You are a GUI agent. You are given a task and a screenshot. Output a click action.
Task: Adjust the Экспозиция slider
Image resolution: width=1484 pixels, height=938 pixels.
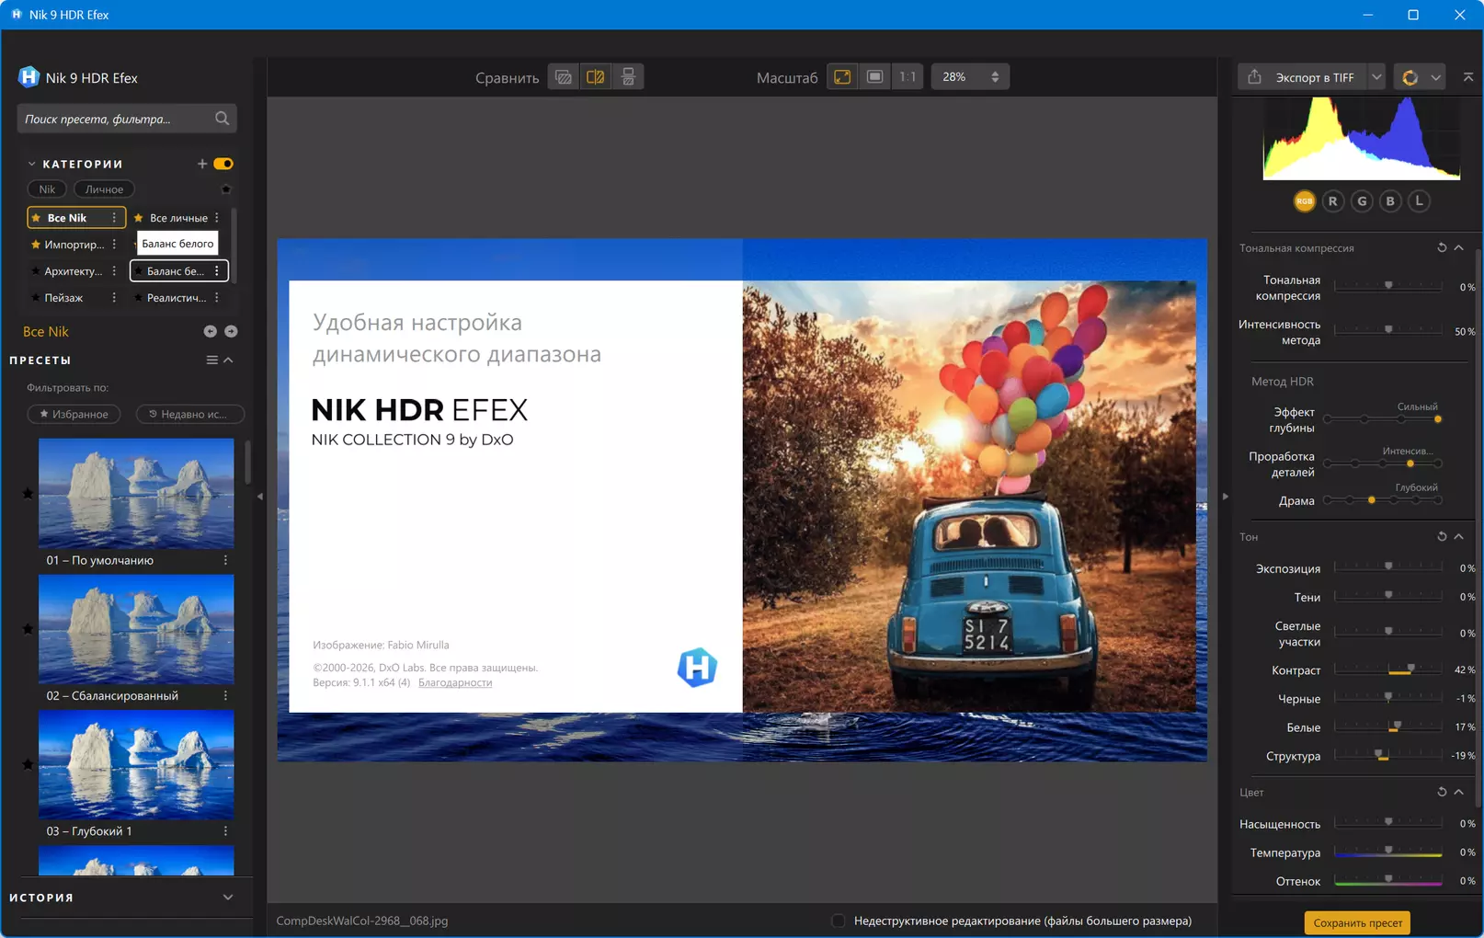click(1387, 568)
